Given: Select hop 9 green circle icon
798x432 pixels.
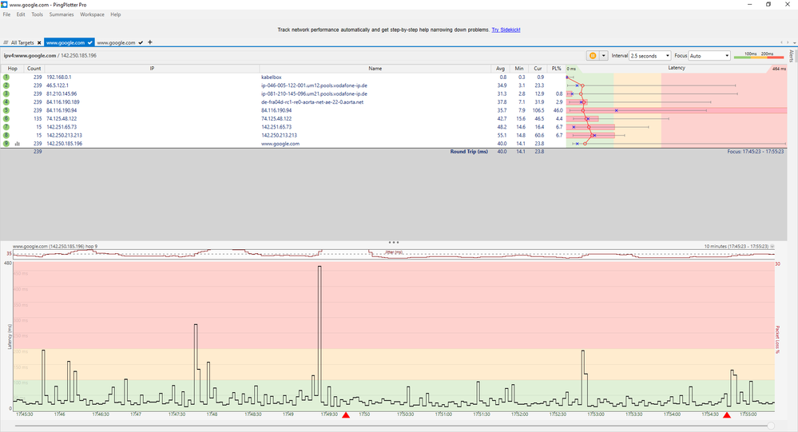Looking at the screenshot, I should point(6,144).
